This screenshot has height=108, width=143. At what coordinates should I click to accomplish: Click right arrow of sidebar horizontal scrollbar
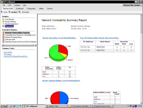[35, 45]
